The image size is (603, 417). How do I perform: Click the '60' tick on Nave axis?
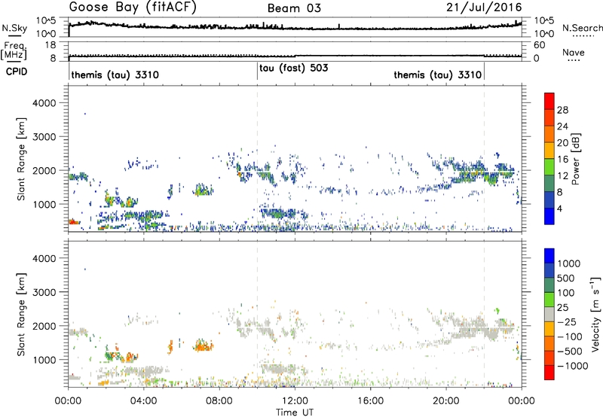click(539, 45)
